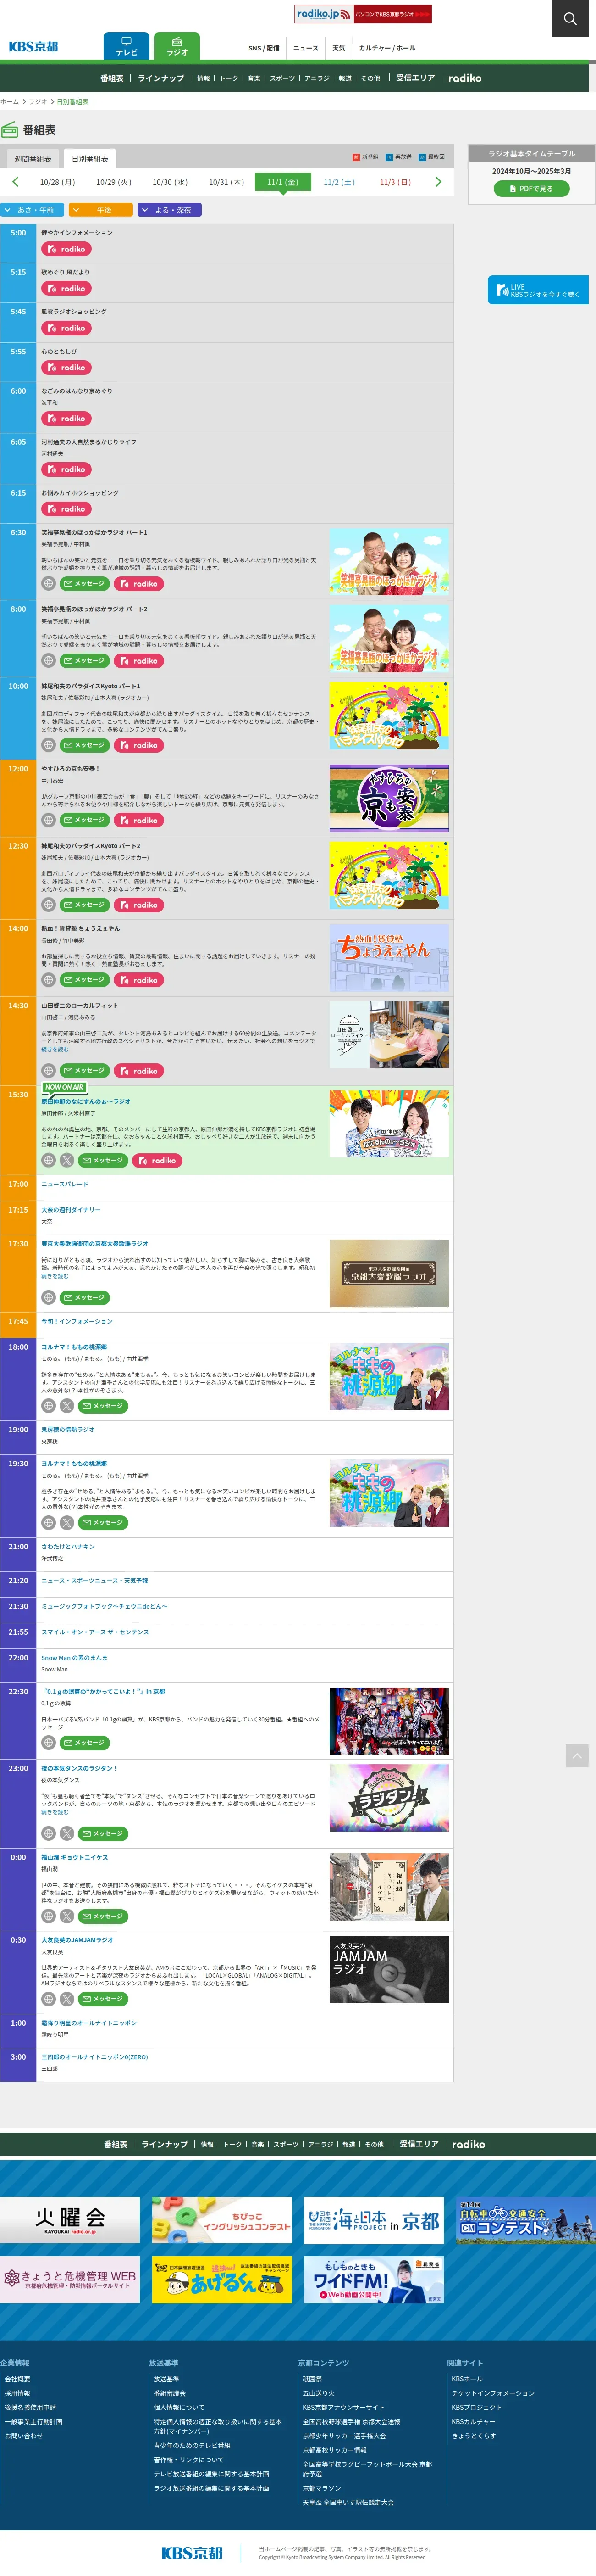596x2576 pixels.
Task: Click the X icon for 18:00 ももの桃源郷
Action: coord(66,1406)
